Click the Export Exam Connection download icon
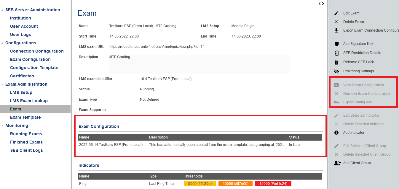 [x=336, y=30]
